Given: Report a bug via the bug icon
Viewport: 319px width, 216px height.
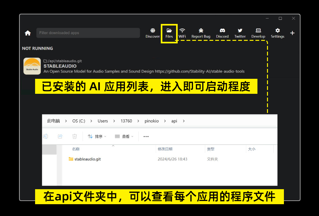Looking at the screenshot, I should (x=201, y=31).
